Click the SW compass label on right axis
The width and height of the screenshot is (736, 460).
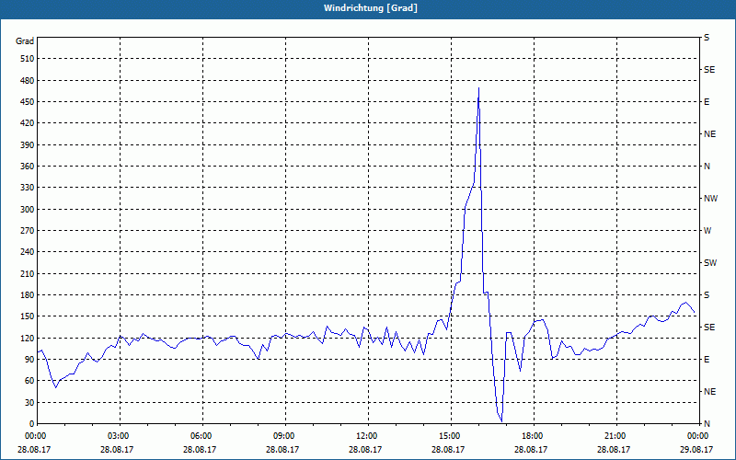click(710, 263)
